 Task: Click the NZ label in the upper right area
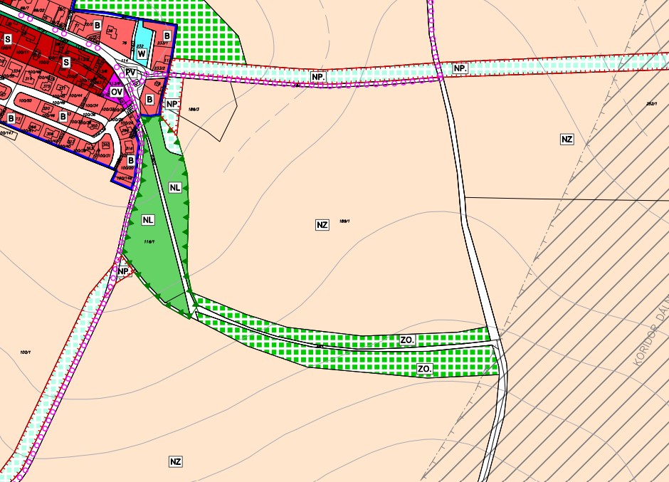(567, 140)
